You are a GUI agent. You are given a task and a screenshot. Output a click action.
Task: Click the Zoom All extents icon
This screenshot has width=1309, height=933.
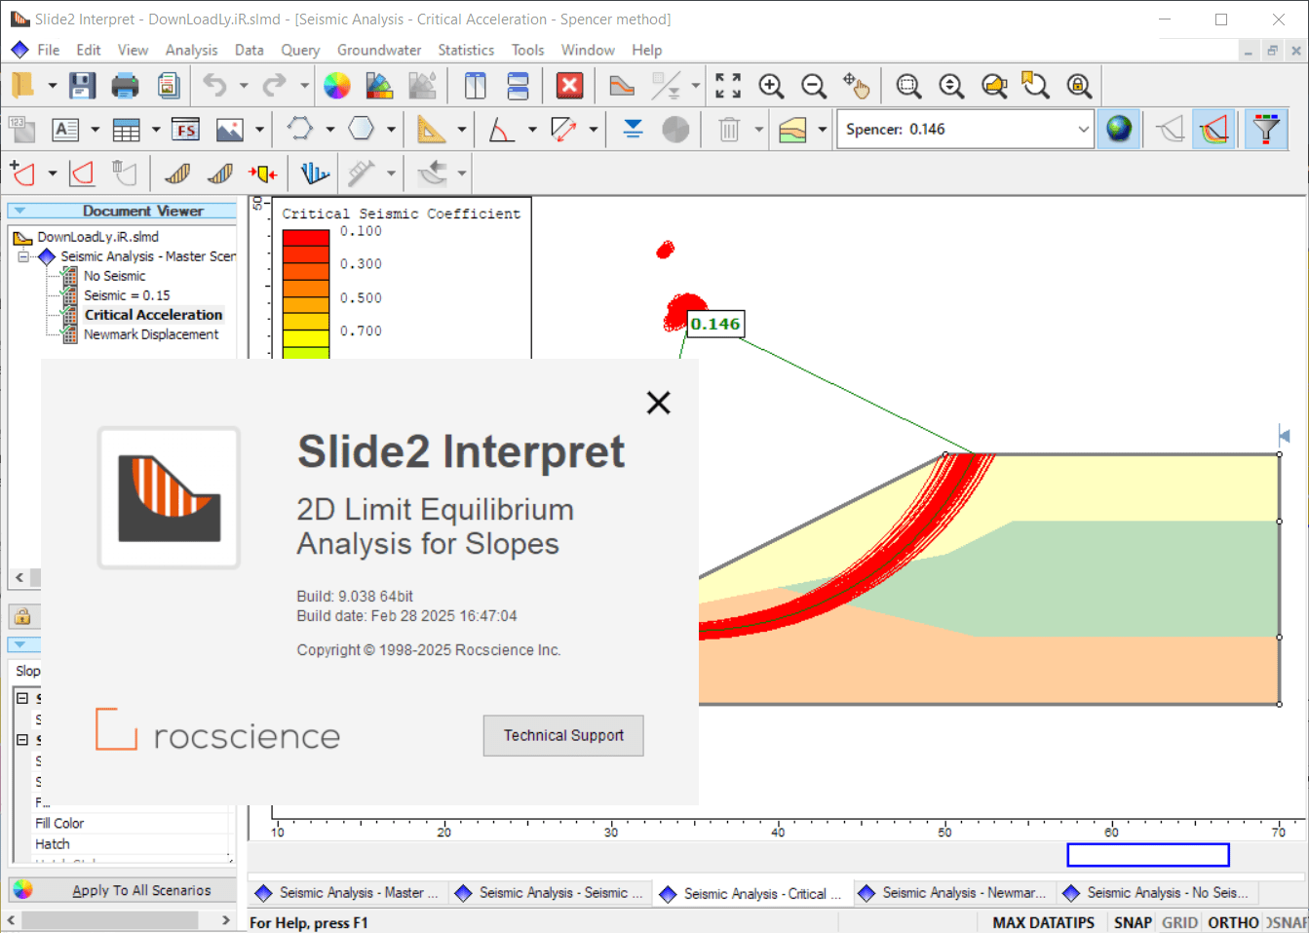point(728,86)
